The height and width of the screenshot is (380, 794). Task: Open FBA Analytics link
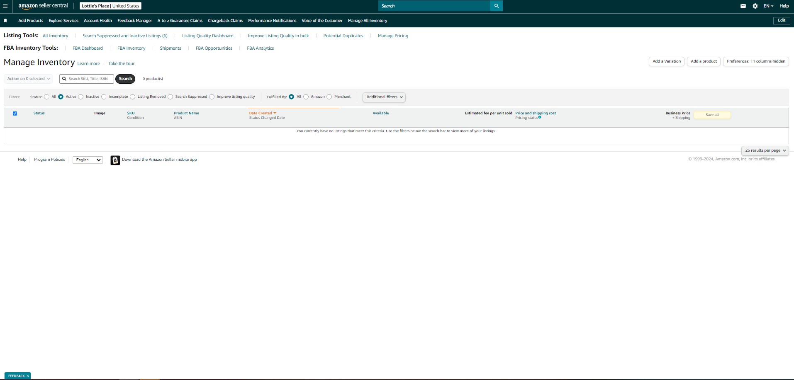click(x=261, y=48)
